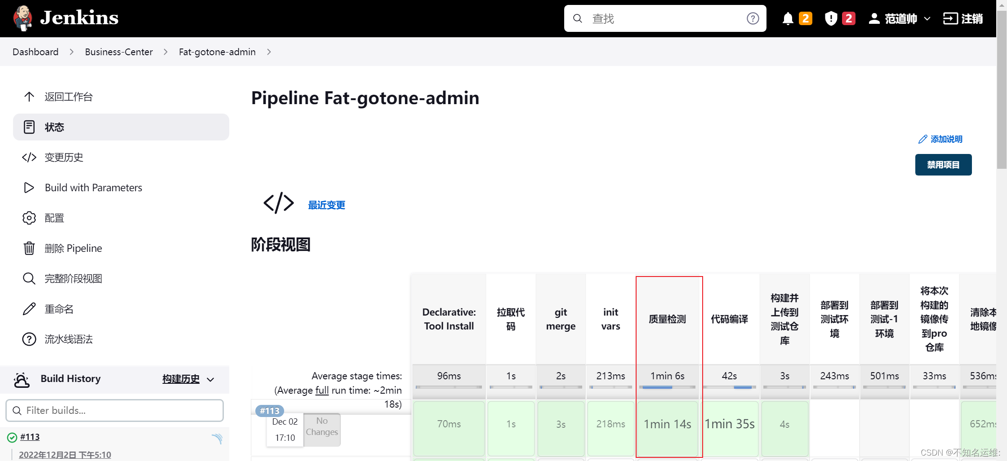
Task: Expand the 构建历史 chevron
Action: pos(211,379)
